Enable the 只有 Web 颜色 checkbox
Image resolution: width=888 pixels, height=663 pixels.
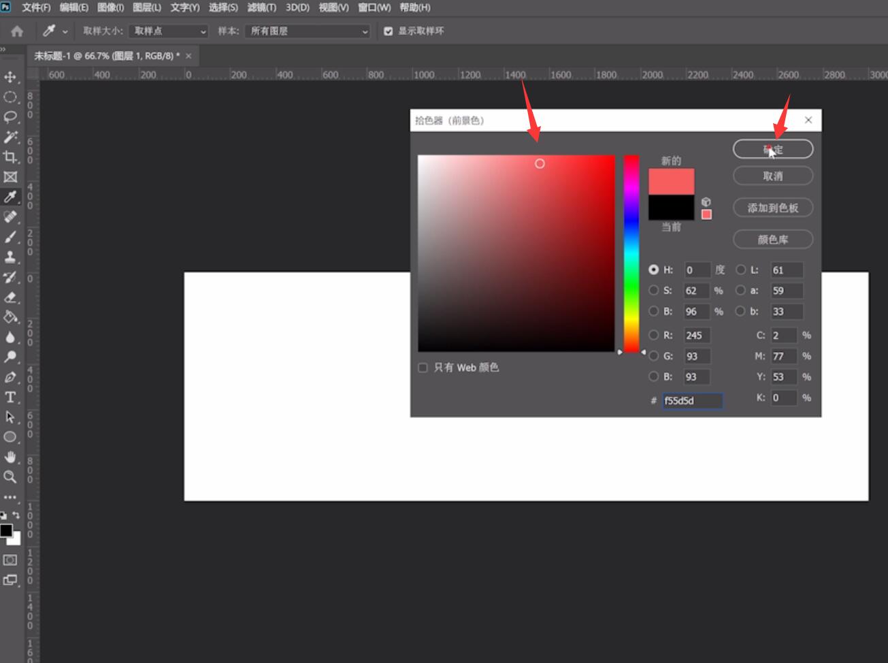coord(423,368)
